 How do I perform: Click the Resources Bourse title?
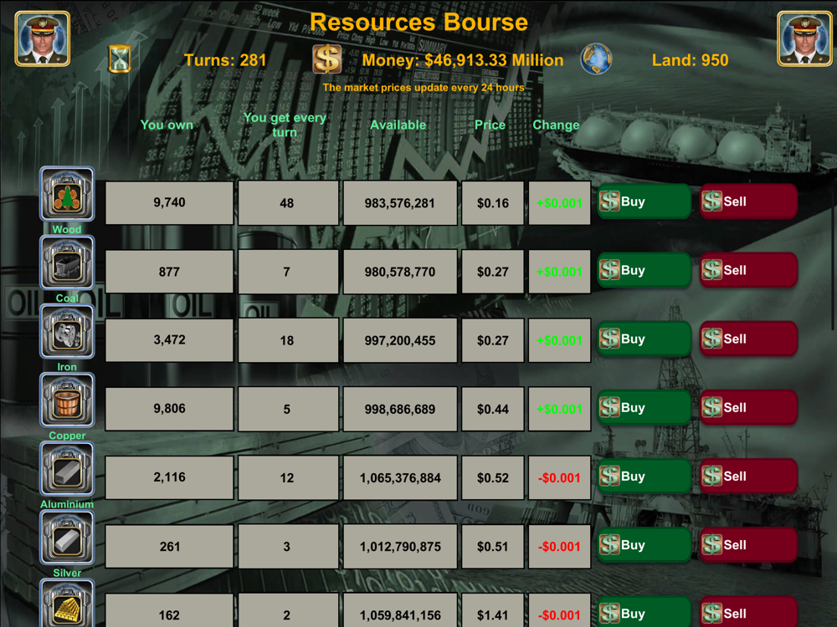[418, 23]
